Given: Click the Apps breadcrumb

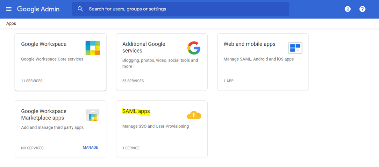Looking at the screenshot, I should coord(11,23).
